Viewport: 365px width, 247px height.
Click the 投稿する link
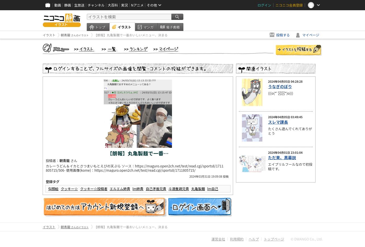pos(283,35)
